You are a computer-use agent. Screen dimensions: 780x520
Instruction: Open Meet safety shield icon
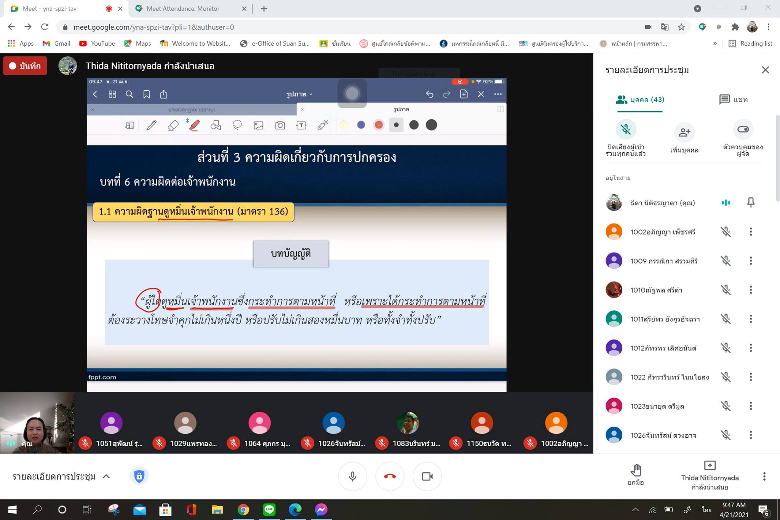pos(139,476)
